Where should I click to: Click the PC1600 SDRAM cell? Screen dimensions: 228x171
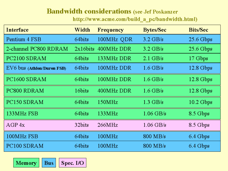[x=26, y=79]
